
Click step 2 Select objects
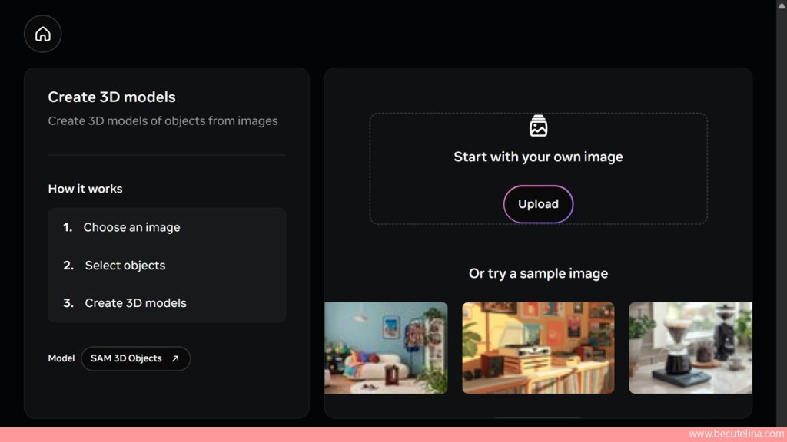125,266
